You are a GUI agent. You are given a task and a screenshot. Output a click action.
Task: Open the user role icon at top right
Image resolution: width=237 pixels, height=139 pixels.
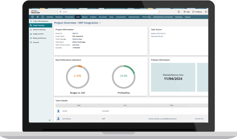[x=206, y=12]
